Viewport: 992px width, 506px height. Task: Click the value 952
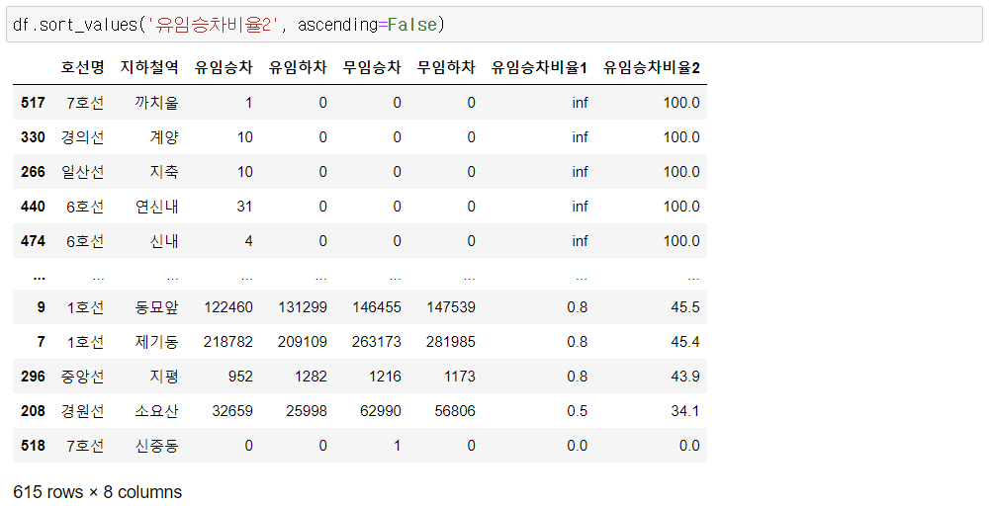[x=240, y=377]
